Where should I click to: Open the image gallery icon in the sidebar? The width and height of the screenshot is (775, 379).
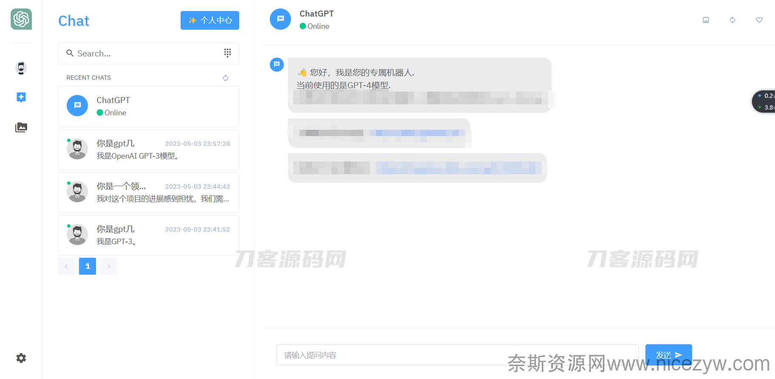(x=21, y=127)
